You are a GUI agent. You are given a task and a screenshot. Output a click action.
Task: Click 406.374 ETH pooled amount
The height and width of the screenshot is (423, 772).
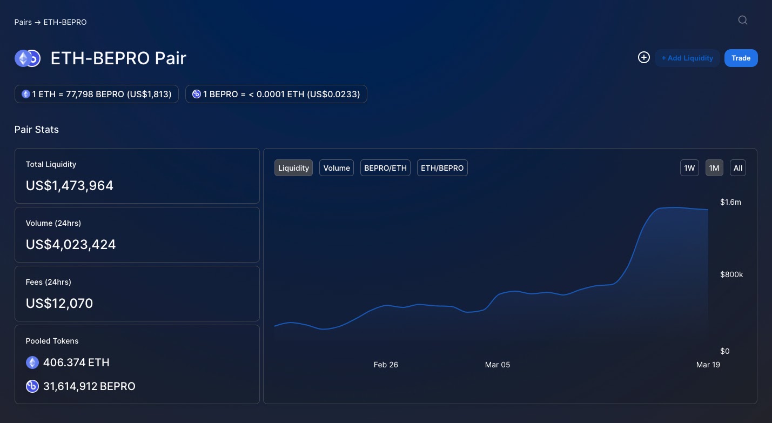coord(76,362)
